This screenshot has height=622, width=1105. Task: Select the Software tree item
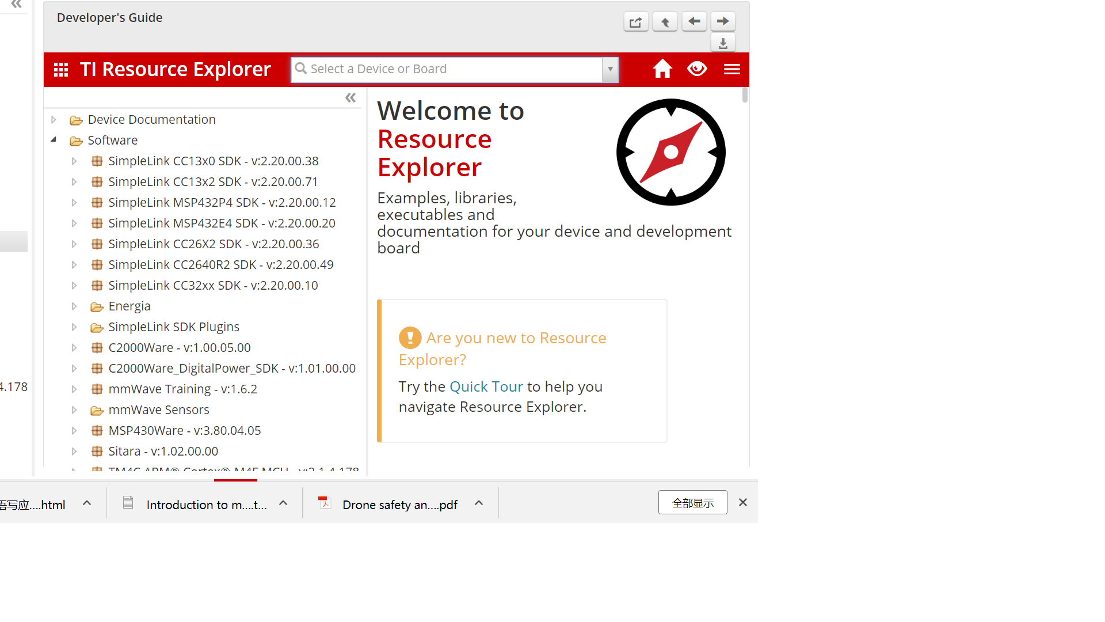113,141
